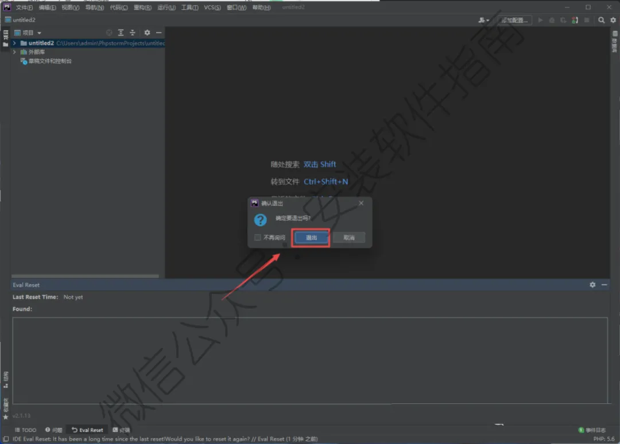Expand the 外部库 tree node
Viewport: 620px width, 444px height.
click(x=14, y=52)
